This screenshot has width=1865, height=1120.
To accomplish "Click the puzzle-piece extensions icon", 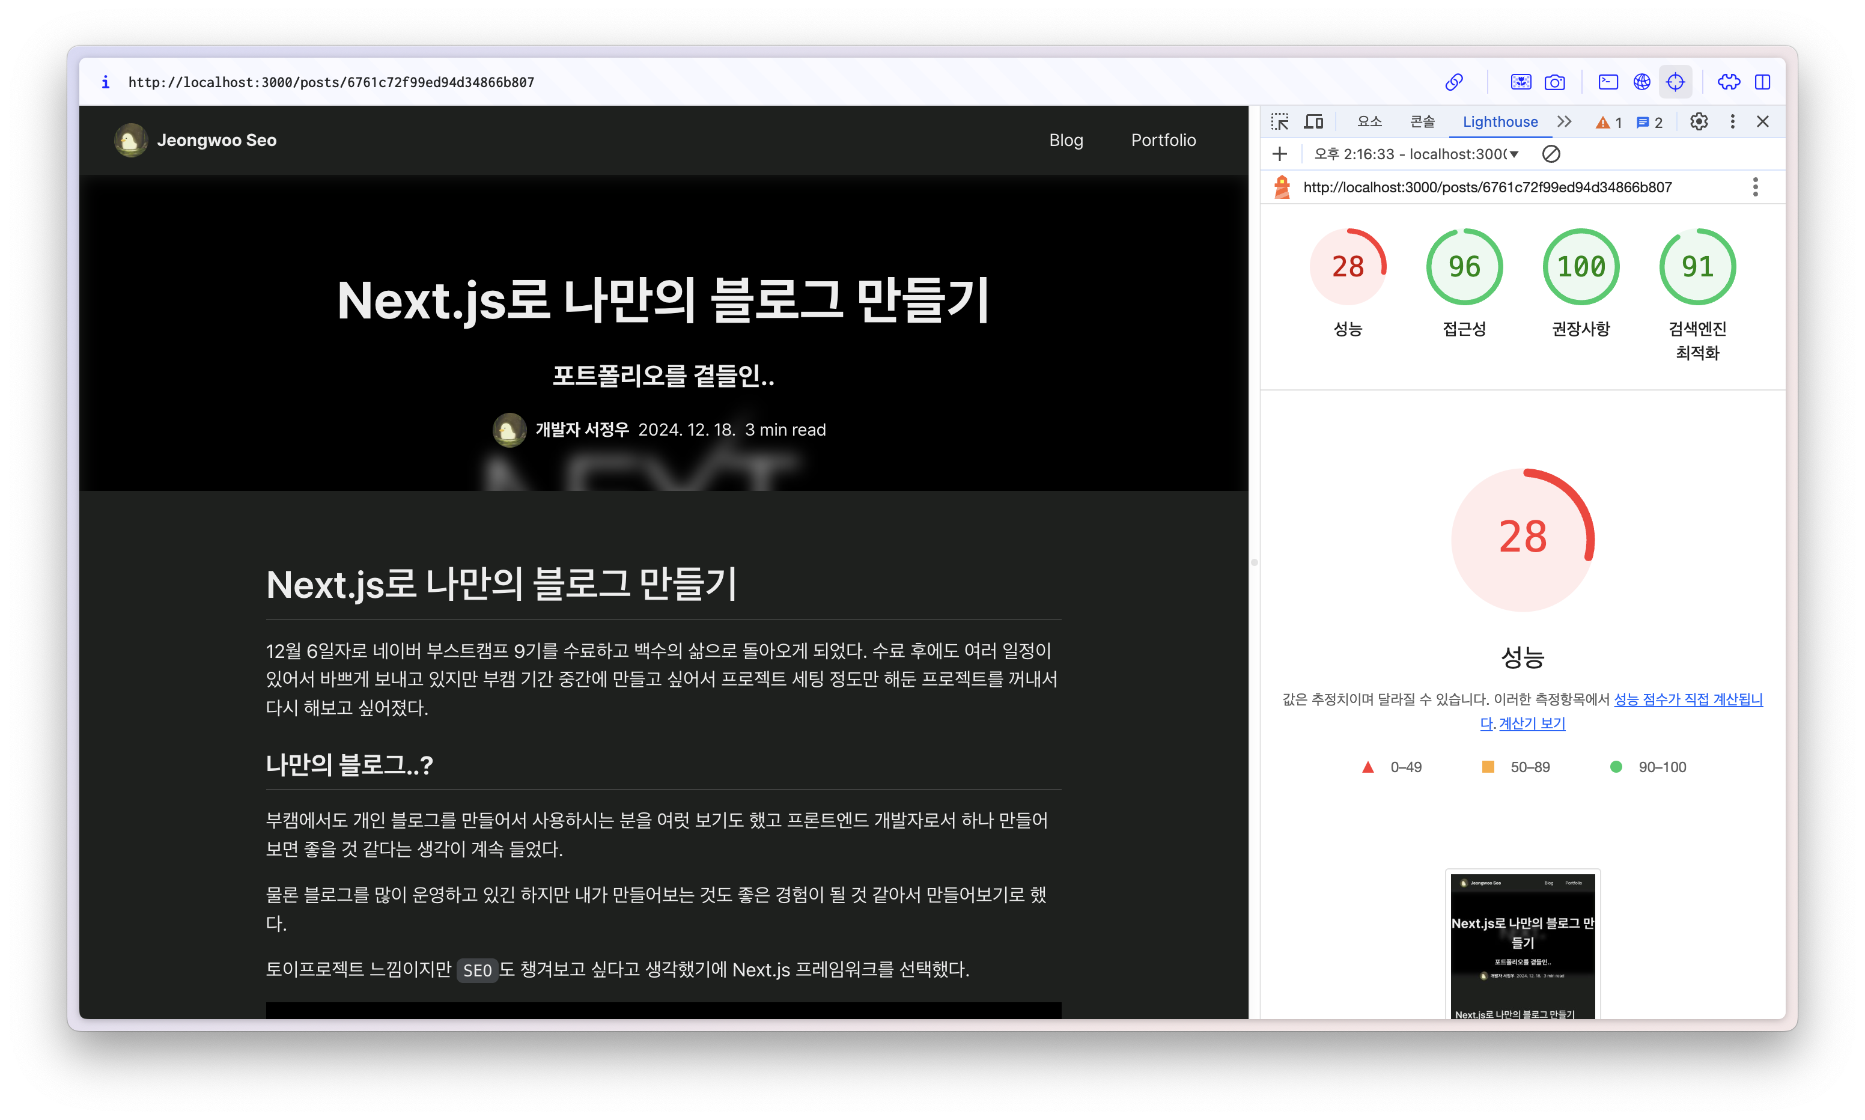I will pos(1730,82).
